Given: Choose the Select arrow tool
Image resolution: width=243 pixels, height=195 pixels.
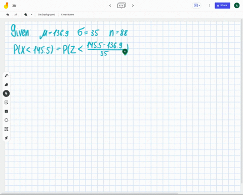Looking at the screenshot, I should [6, 93].
